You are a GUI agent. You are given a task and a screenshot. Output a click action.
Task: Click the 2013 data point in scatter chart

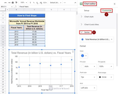tap(19, 67)
